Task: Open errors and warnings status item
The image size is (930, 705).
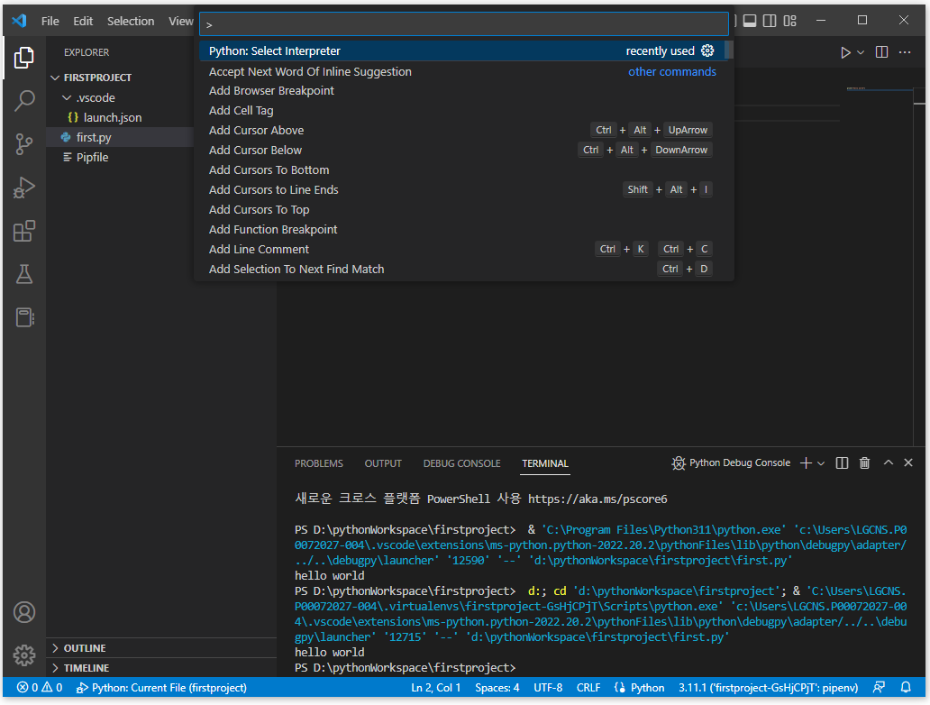Action: 40,687
